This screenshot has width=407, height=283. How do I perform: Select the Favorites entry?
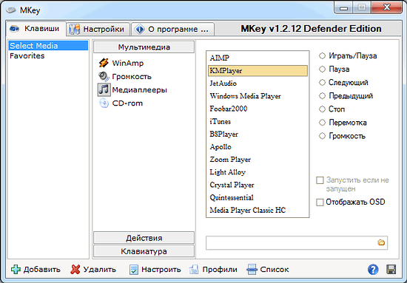[48, 55]
